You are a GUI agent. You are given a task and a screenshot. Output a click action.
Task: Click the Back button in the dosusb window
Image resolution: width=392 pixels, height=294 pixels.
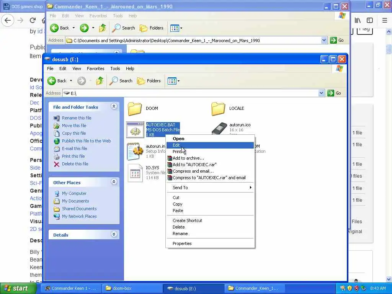click(57, 81)
